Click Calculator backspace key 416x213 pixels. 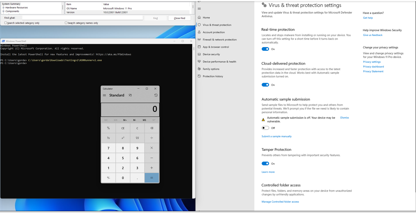pyautogui.click(x=152, y=128)
